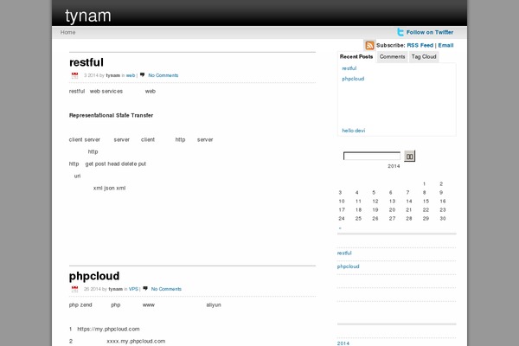Click the https://my.phpcloud.com text

point(108,329)
